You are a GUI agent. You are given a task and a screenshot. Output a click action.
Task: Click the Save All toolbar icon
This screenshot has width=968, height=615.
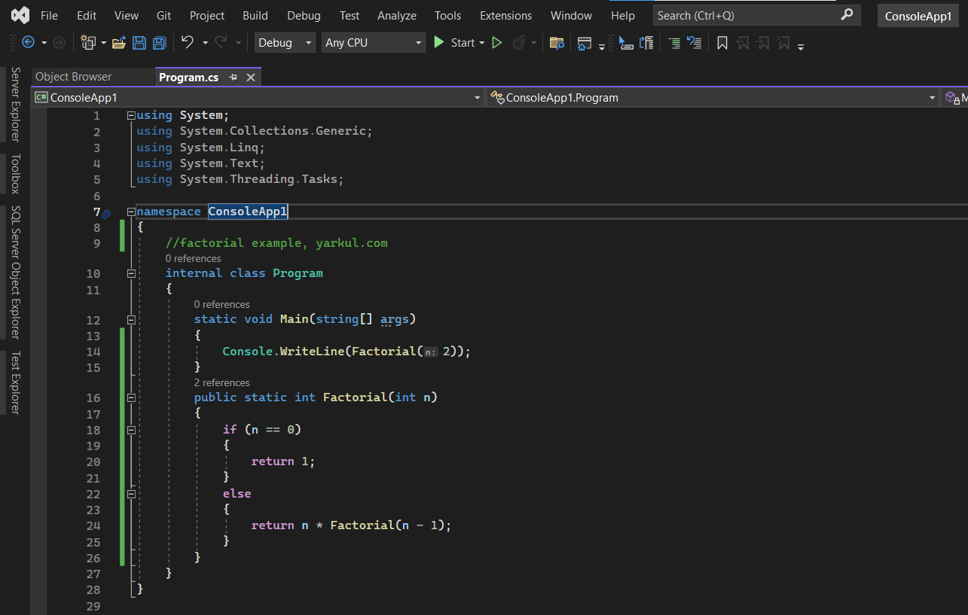160,43
